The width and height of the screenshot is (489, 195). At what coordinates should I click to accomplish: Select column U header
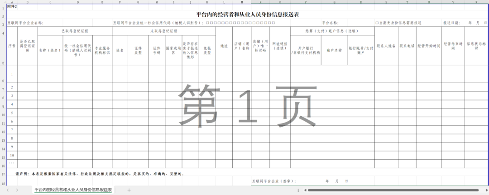tap(429, 2)
